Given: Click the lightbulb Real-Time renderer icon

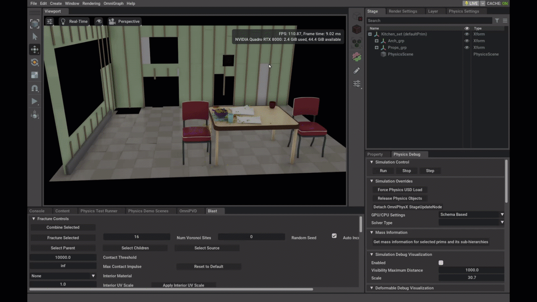Looking at the screenshot, I should pos(63,21).
